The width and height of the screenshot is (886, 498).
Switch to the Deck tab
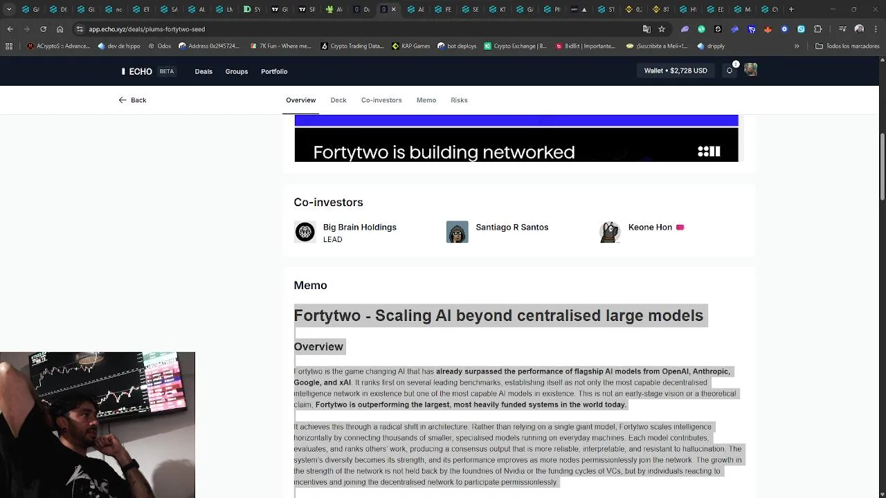[x=338, y=100]
